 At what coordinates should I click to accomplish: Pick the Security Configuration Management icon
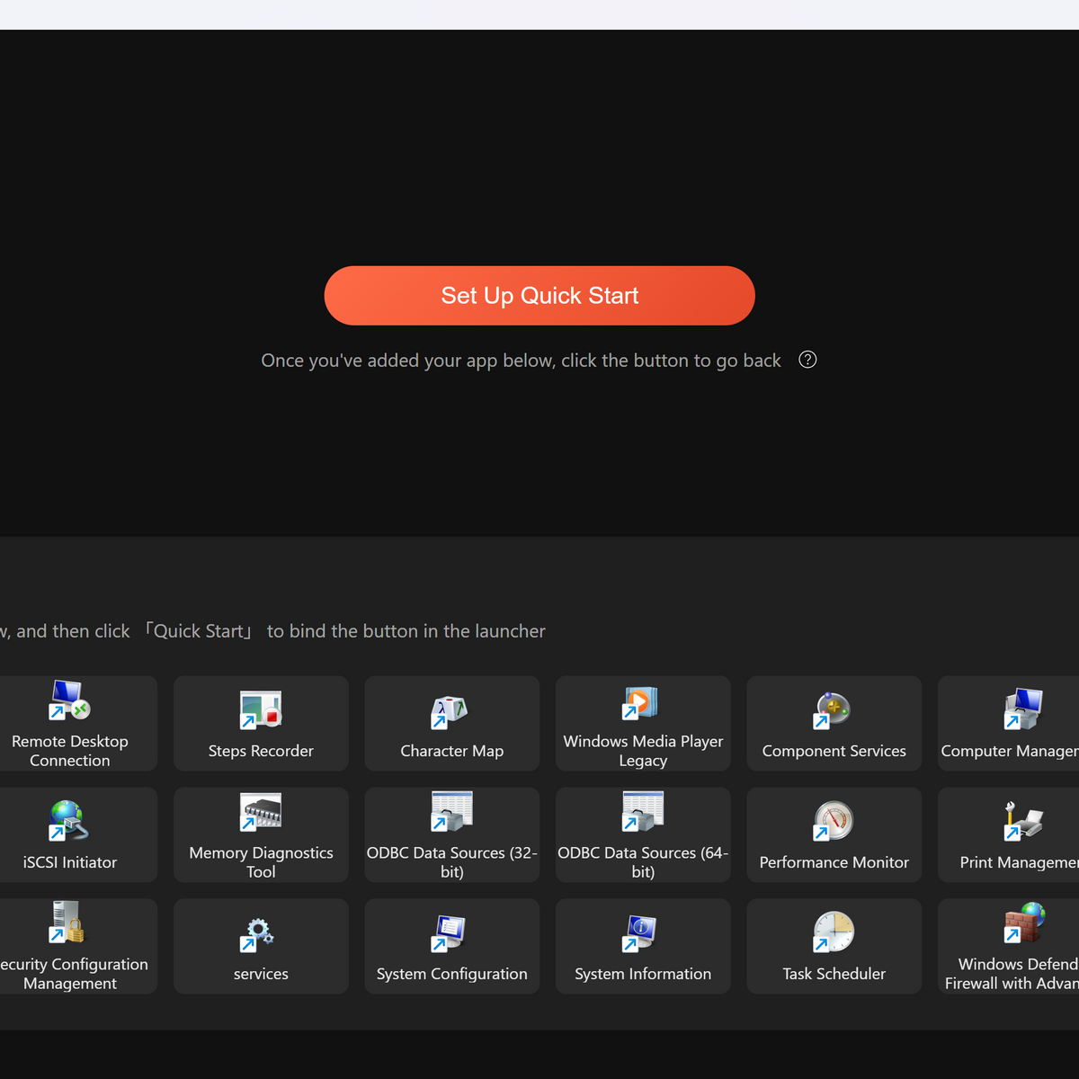pyautogui.click(x=67, y=923)
